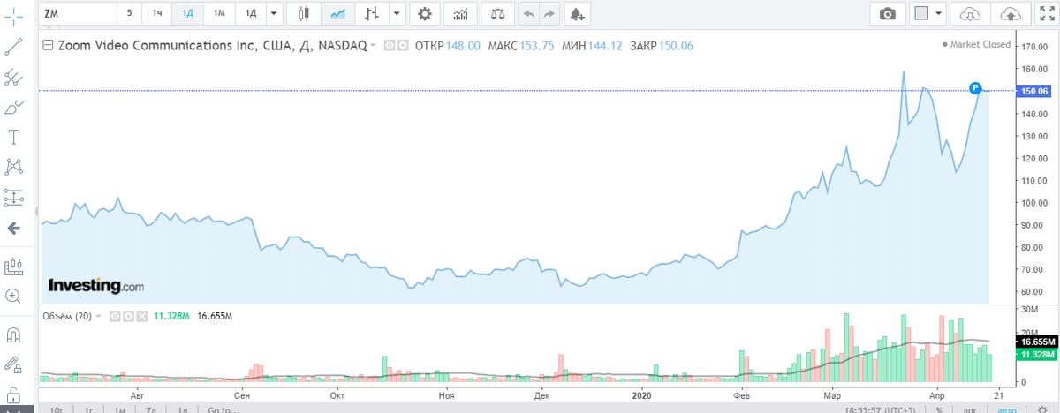This screenshot has width=1060, height=413.
Task: Undo the last chart action
Action: coord(529,13)
